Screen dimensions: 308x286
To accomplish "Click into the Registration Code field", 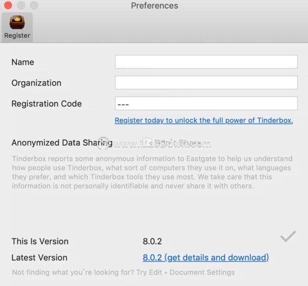I will [x=206, y=103].
